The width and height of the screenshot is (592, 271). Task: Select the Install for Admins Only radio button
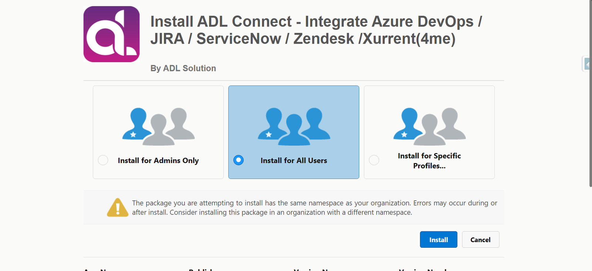click(x=103, y=160)
